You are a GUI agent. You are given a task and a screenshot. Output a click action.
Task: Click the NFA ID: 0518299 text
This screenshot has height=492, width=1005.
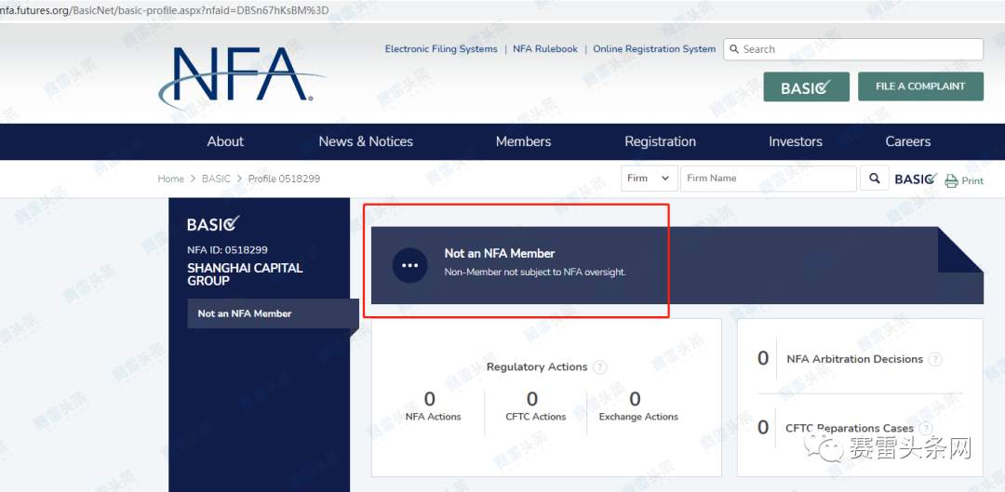[228, 250]
